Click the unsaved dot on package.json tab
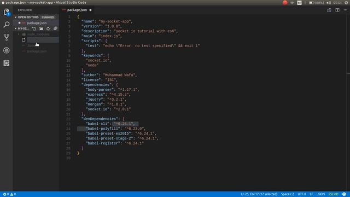350x197 pixels. coord(90,10)
